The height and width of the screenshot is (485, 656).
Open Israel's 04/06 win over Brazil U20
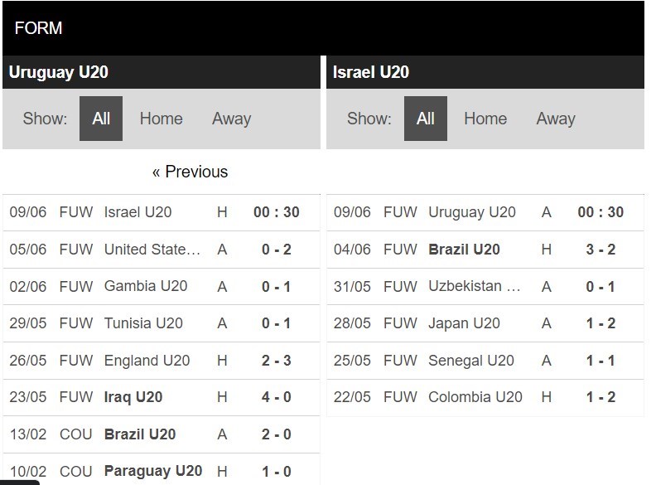point(485,250)
